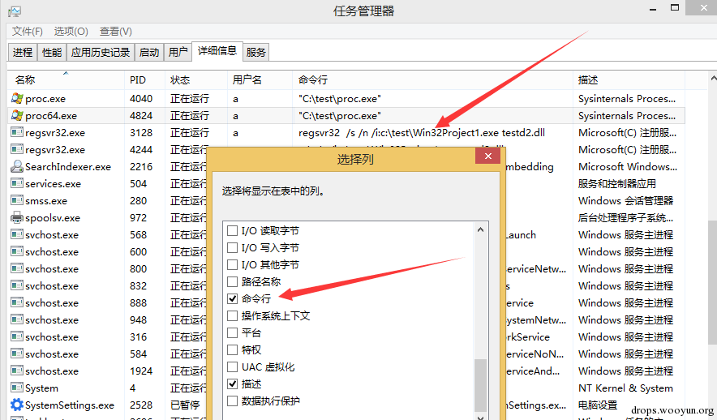The image size is (717, 420).
Task: Click the process list scrollbar thumb
Action: click(x=712, y=282)
